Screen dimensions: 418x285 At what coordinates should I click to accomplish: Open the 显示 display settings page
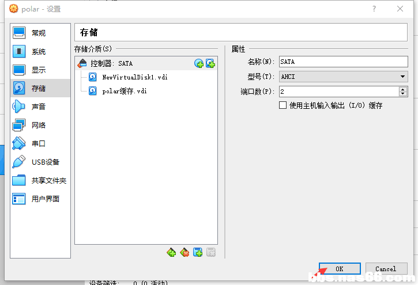(40, 70)
